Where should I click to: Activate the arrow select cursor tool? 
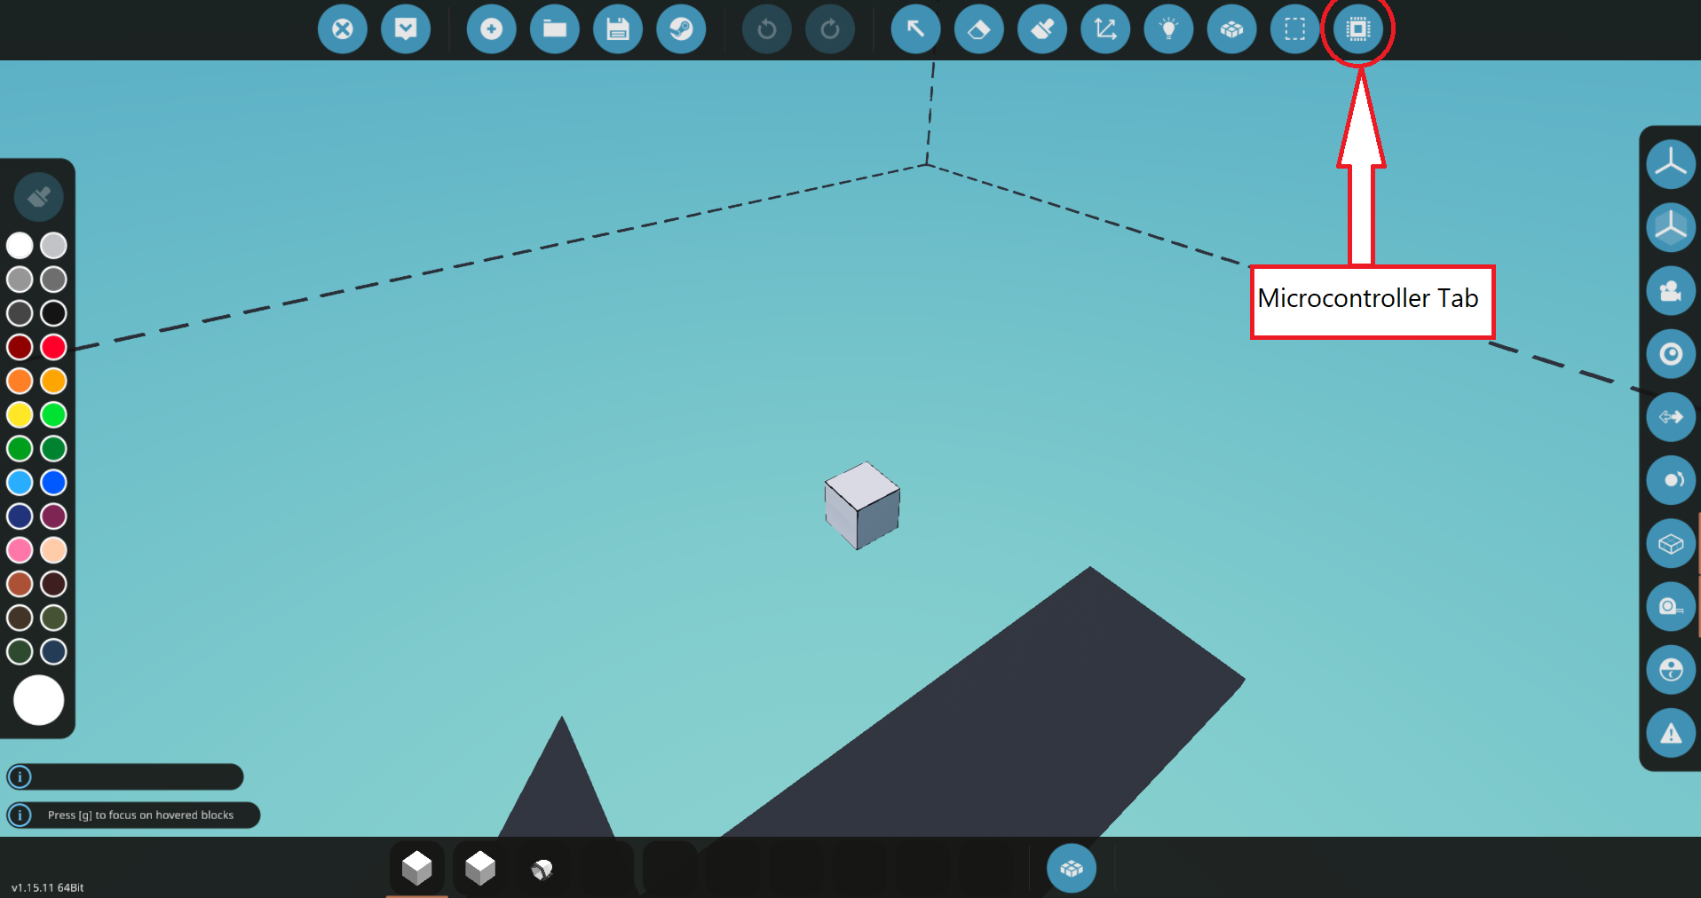coord(915,29)
